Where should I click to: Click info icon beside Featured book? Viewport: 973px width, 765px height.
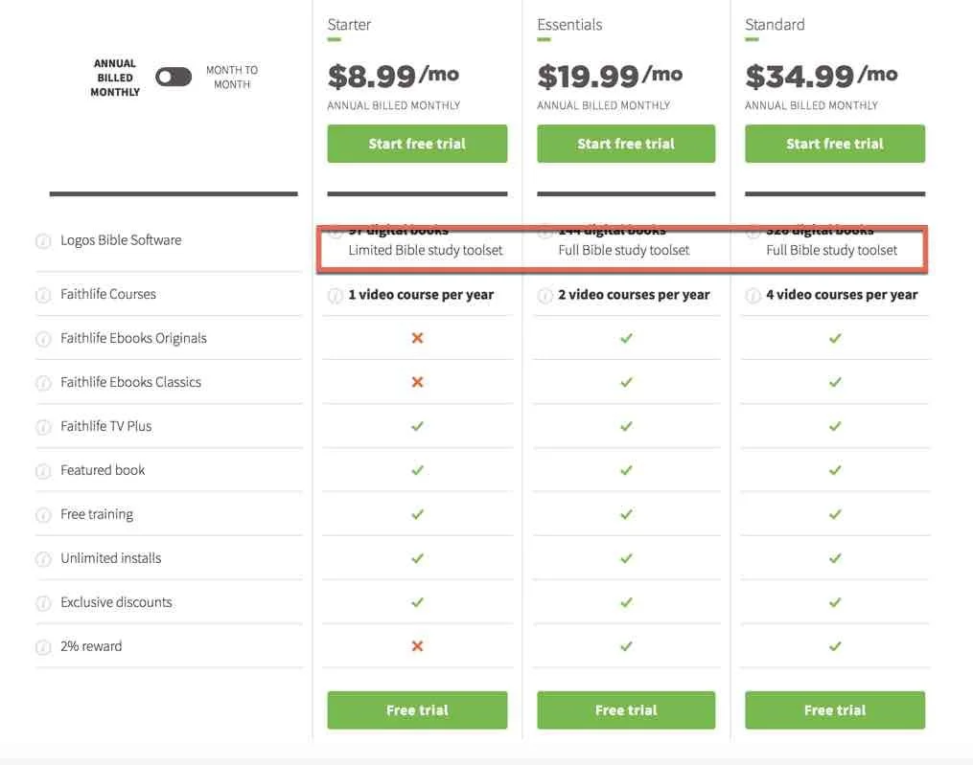(43, 471)
